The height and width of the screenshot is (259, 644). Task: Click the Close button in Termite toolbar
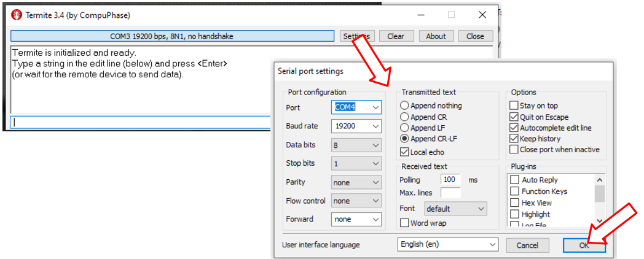pyautogui.click(x=475, y=36)
